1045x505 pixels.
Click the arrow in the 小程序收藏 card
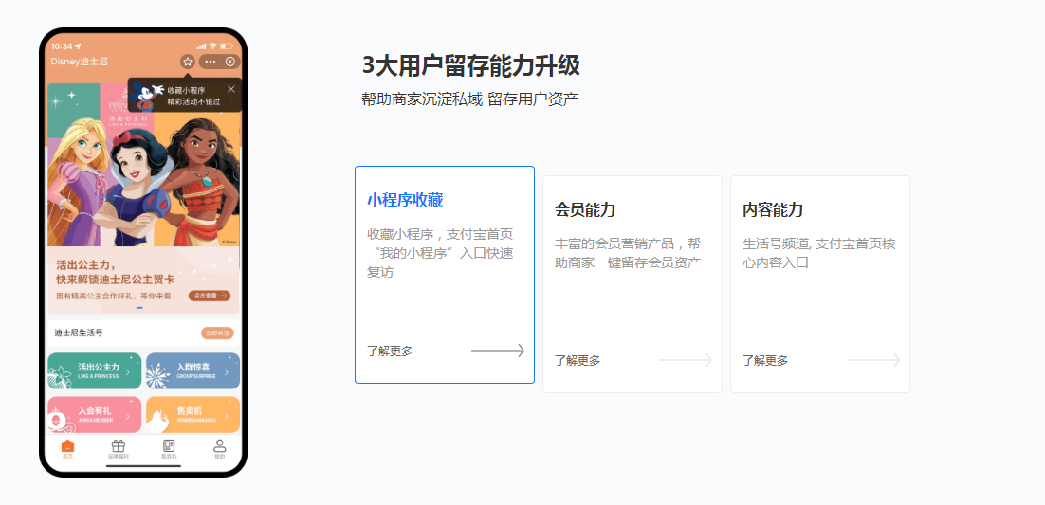point(498,351)
